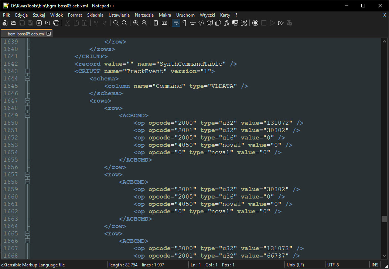Show all characters via pilcrow icon
The width and height of the screenshot is (389, 269).
pyautogui.click(x=184, y=23)
